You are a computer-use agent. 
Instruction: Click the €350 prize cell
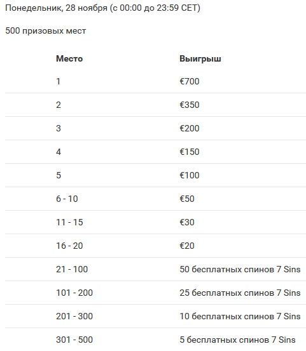[190, 105]
